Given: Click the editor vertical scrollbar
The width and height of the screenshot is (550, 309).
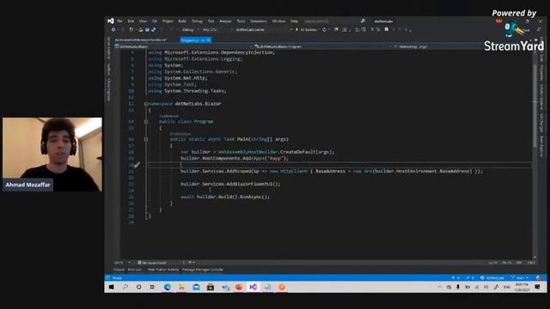Looking at the screenshot, I should click(x=535, y=154).
